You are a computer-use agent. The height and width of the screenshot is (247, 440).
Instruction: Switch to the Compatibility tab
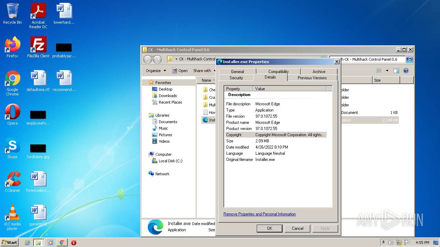coord(278,72)
